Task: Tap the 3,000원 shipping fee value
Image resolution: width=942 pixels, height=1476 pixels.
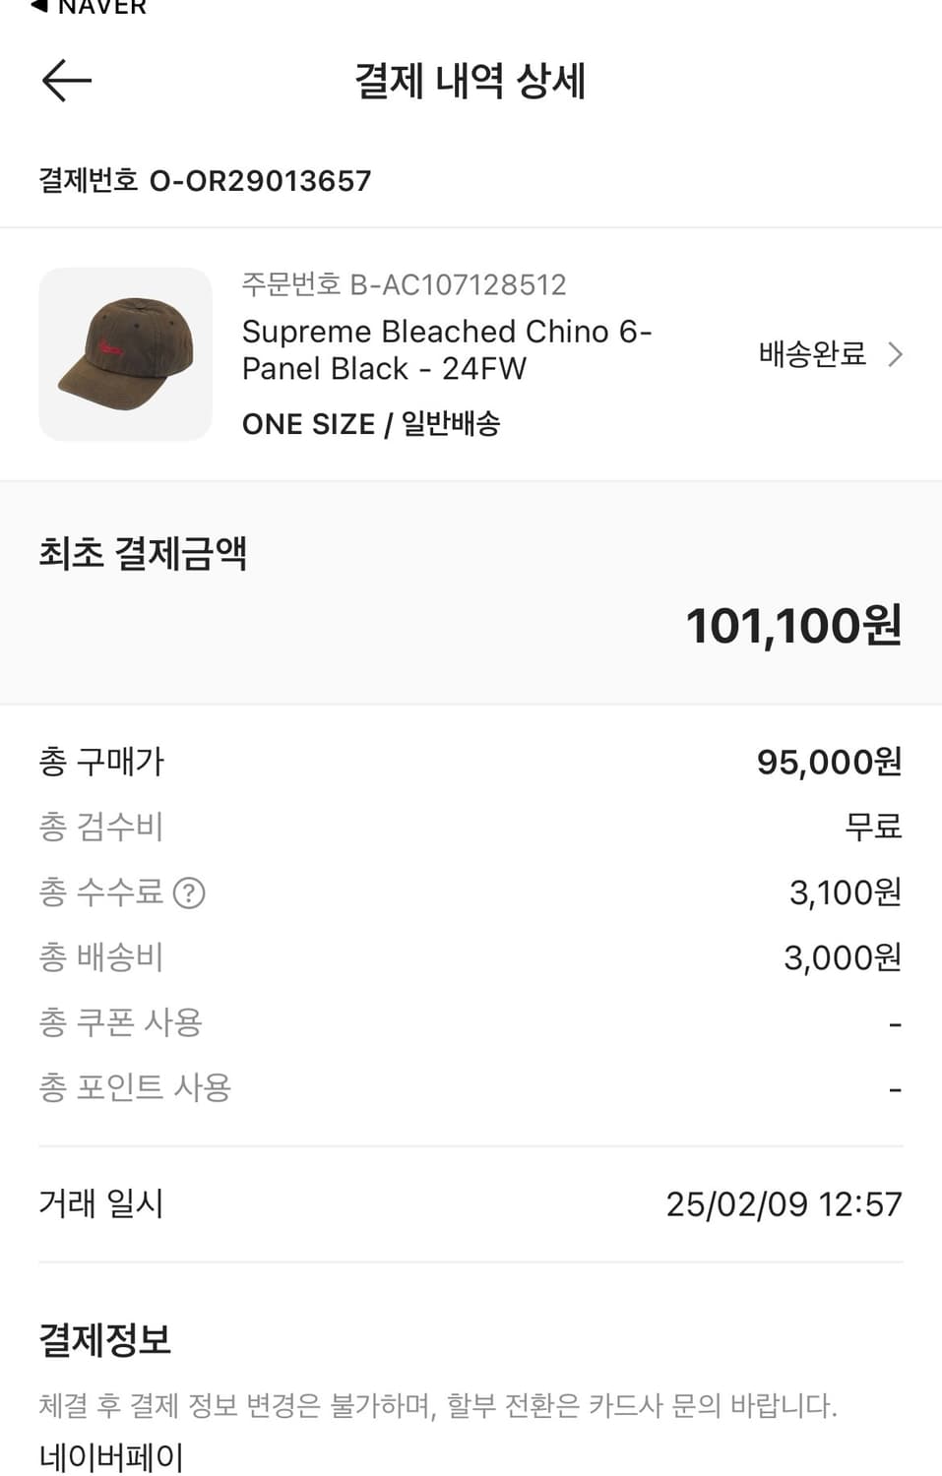Action: [x=843, y=957]
